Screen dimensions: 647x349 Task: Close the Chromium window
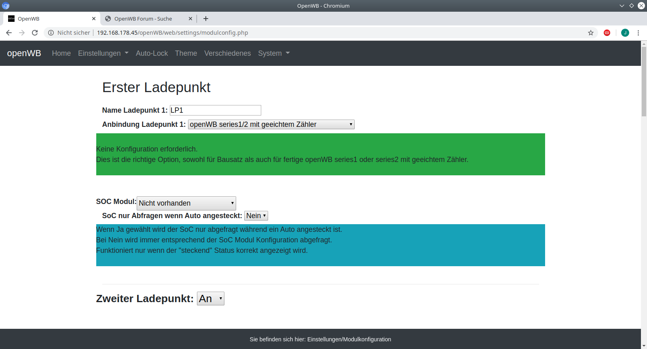coord(641,6)
